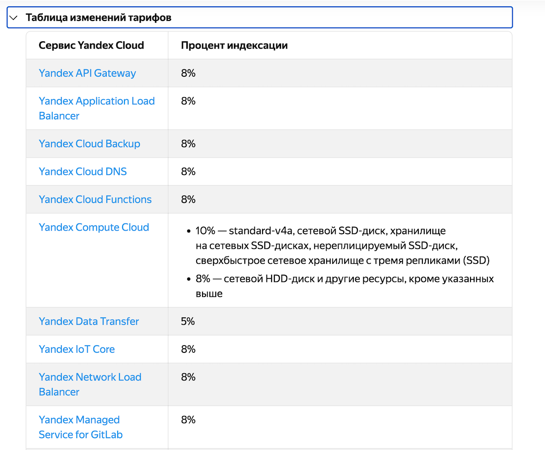Click the 8% value for Cloud Functions
The height and width of the screenshot is (450, 545).
click(x=188, y=199)
